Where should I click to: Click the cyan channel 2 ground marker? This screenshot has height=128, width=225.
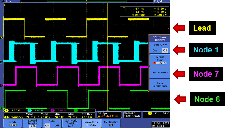click(x=1, y=62)
